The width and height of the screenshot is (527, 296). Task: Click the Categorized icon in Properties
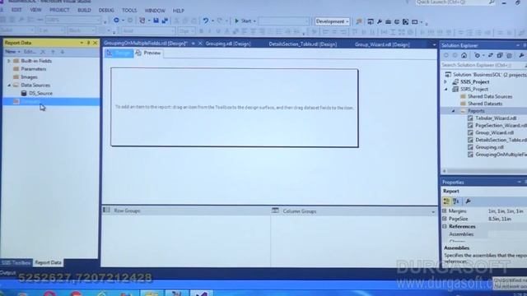point(446,201)
